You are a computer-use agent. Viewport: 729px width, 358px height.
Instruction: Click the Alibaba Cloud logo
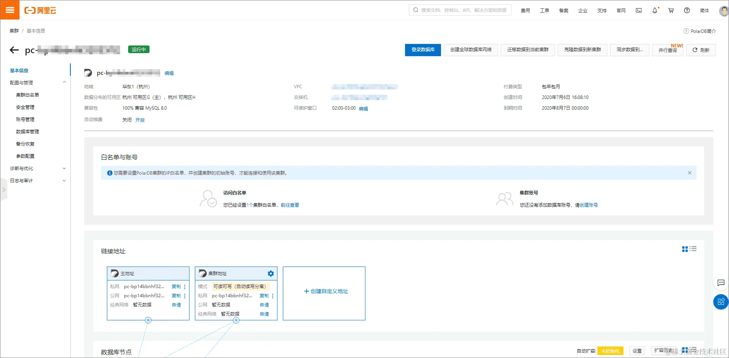coord(40,10)
